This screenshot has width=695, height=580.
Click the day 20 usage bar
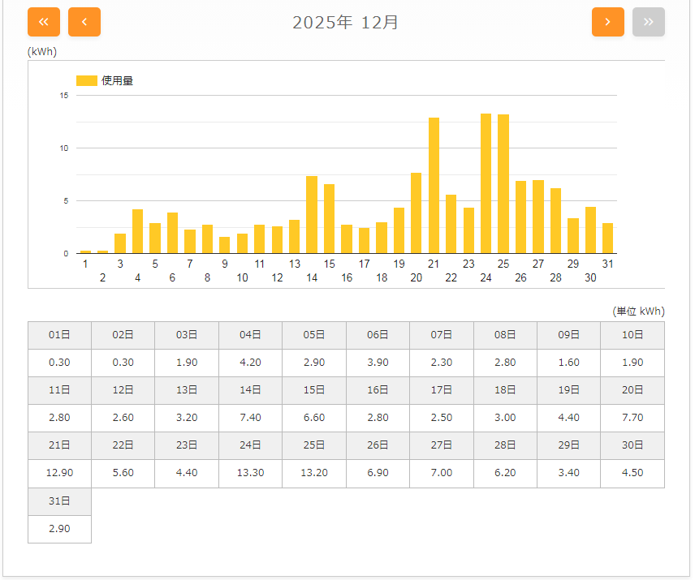[417, 213]
